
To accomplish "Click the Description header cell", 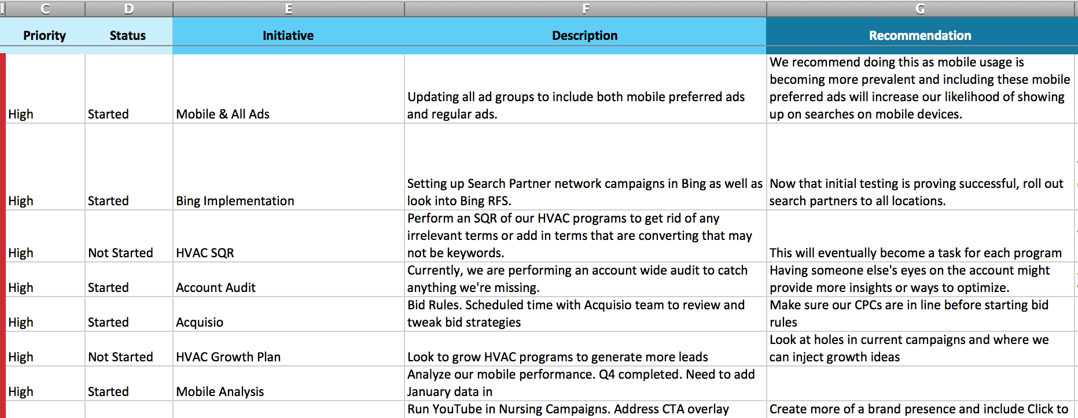I will coord(585,35).
